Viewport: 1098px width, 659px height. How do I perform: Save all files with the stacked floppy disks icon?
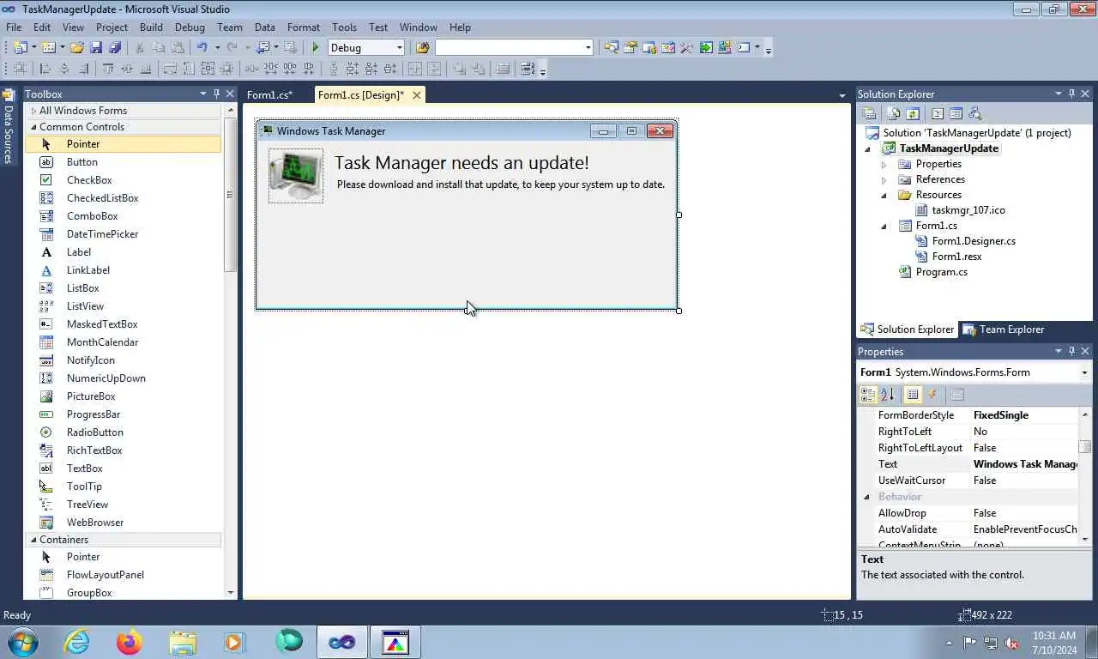[115, 48]
